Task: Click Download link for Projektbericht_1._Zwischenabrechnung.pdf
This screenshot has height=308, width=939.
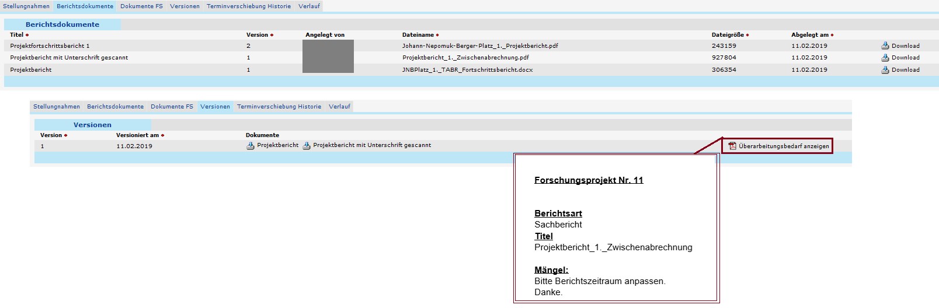Action: 906,57
